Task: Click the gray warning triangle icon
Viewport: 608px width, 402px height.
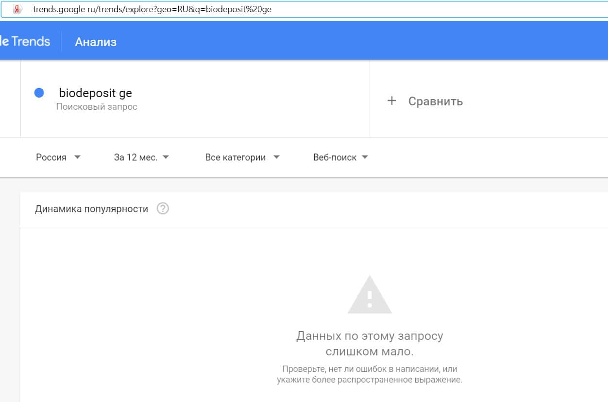Action: pos(370,295)
